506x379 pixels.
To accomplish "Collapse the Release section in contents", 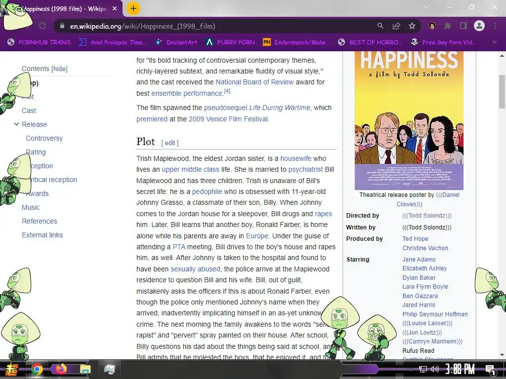I will [x=16, y=124].
